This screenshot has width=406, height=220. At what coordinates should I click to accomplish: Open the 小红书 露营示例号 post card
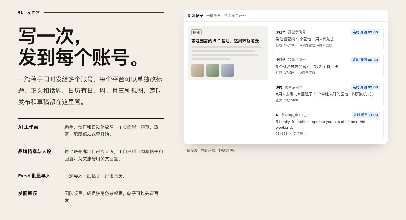pos(327,39)
